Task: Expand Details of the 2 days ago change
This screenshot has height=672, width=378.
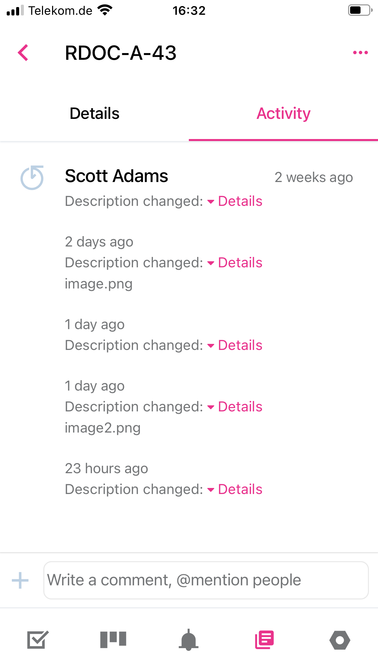Action: pyautogui.click(x=240, y=263)
